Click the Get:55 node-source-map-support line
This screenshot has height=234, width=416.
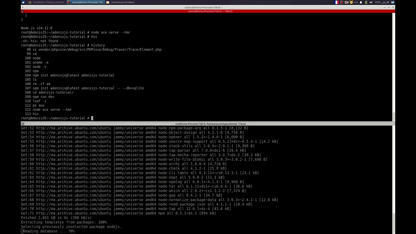149,141
